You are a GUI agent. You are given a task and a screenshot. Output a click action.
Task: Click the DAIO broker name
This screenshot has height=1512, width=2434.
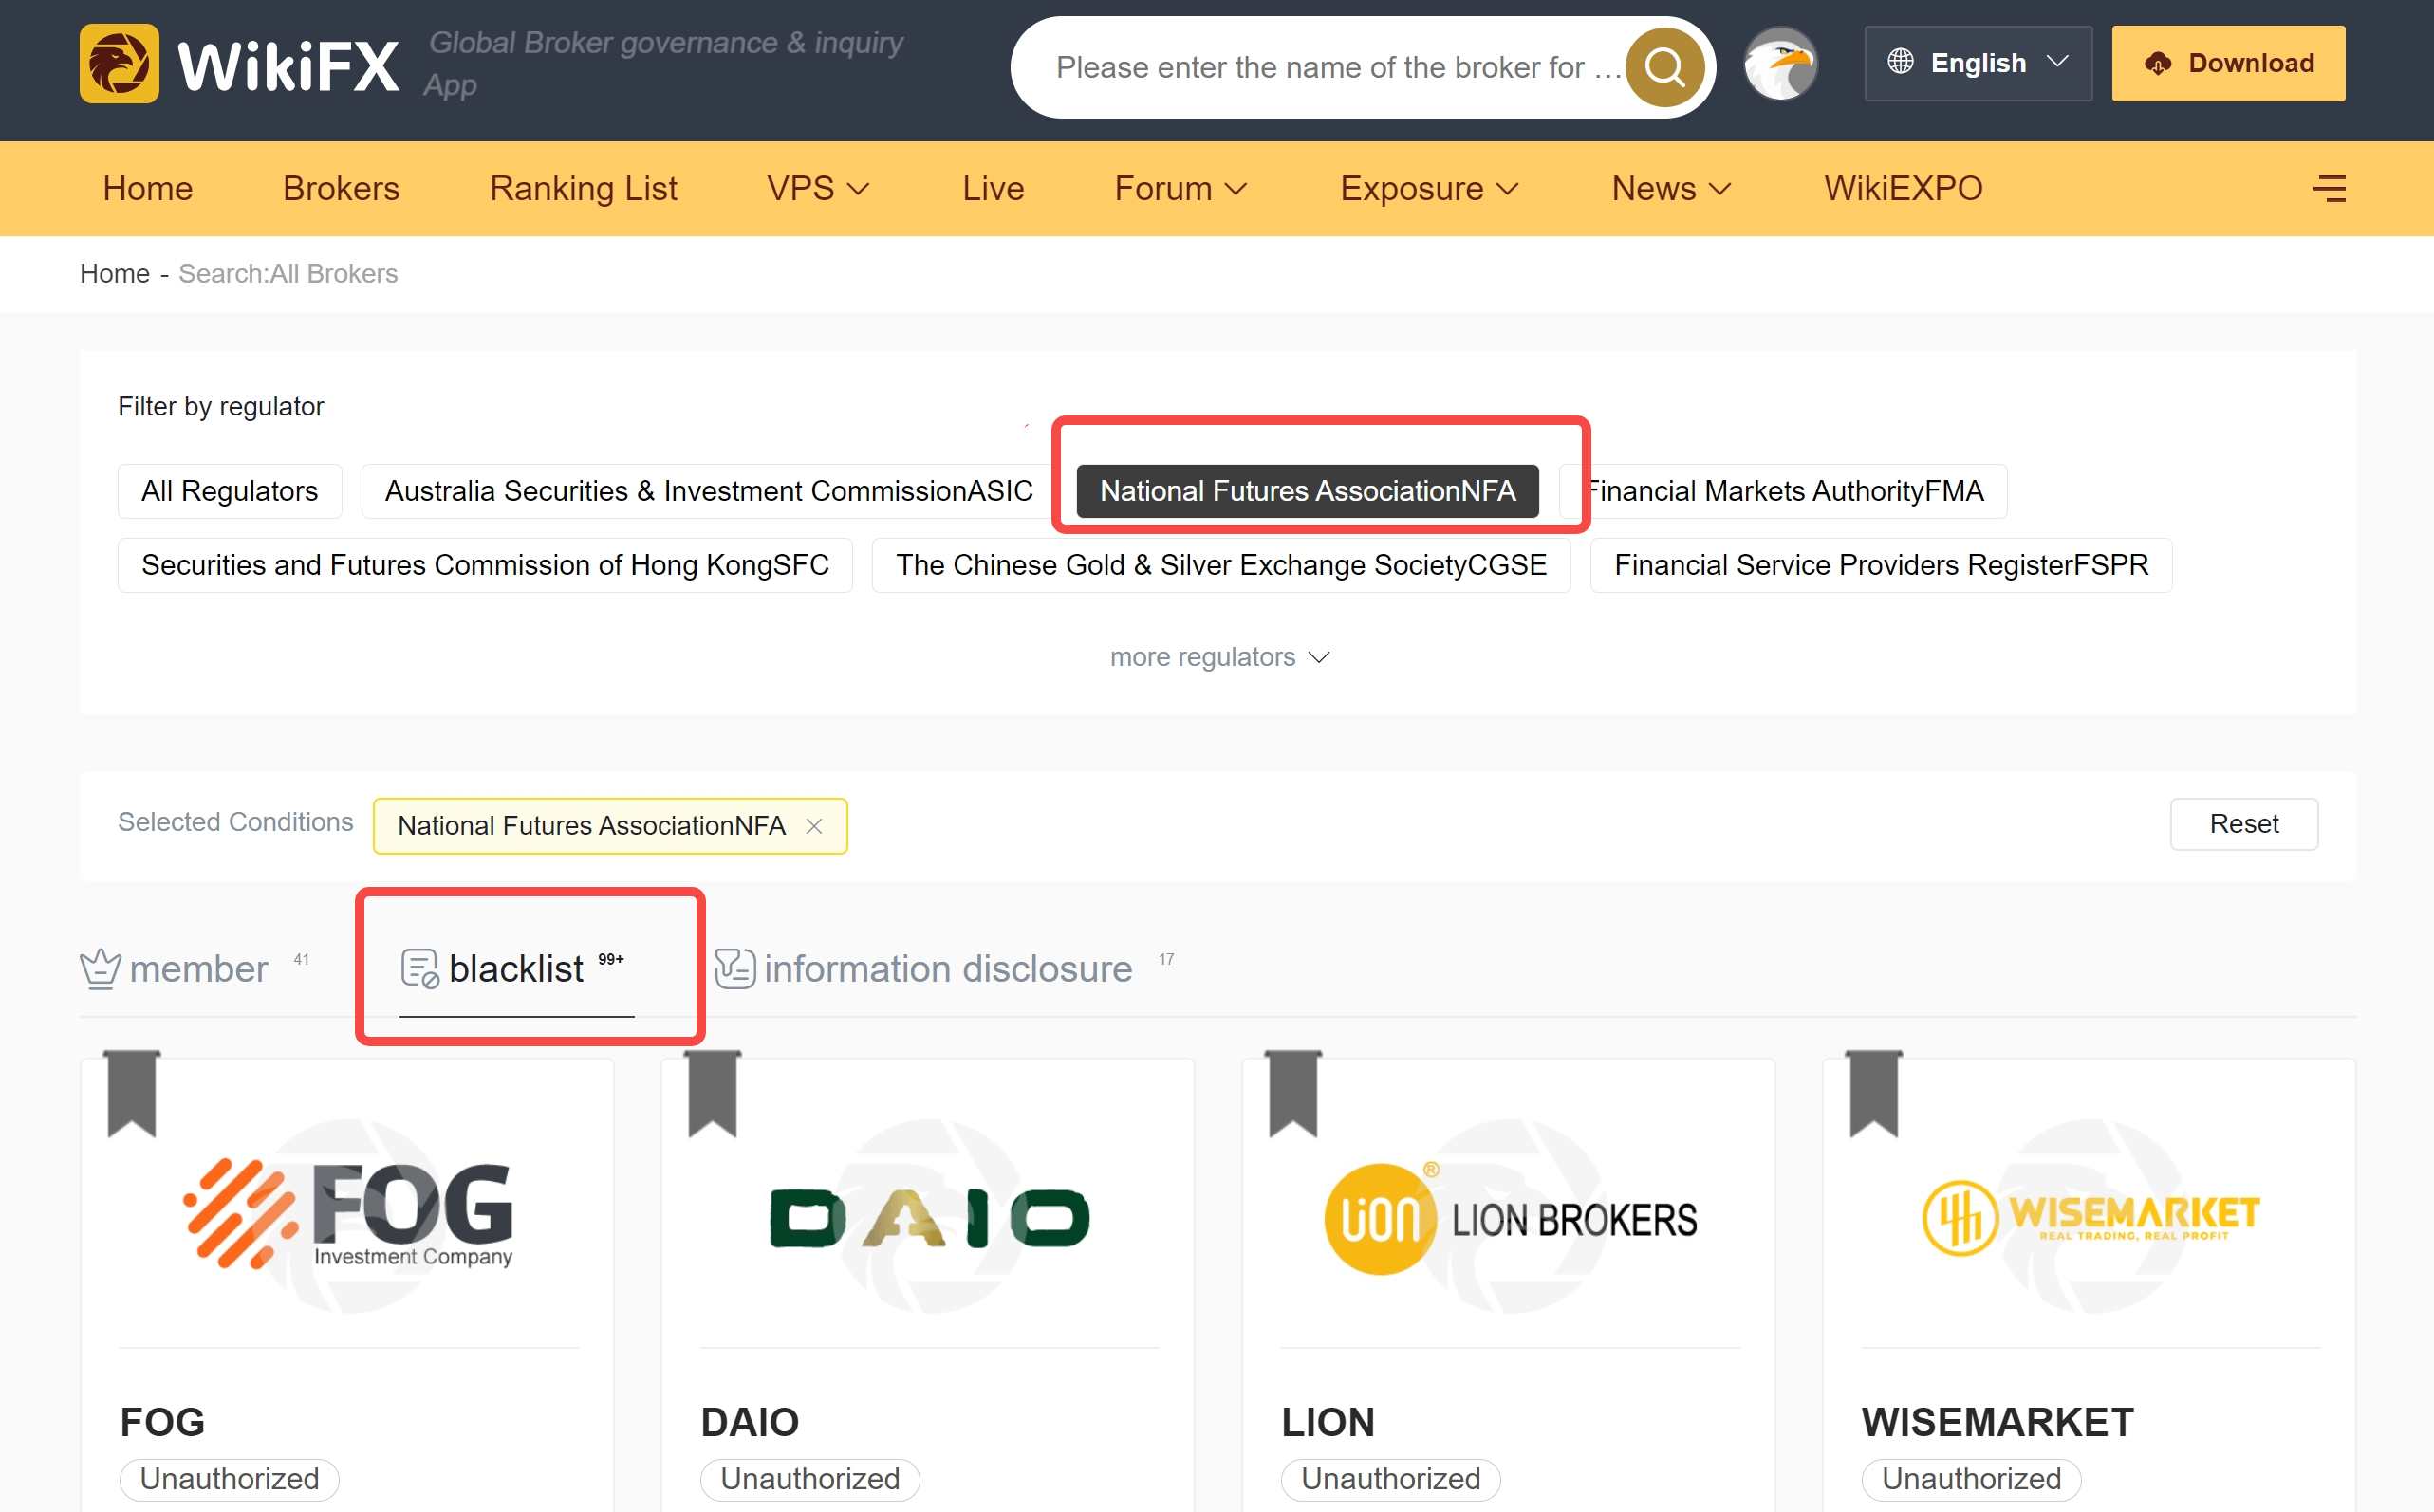coord(750,1422)
